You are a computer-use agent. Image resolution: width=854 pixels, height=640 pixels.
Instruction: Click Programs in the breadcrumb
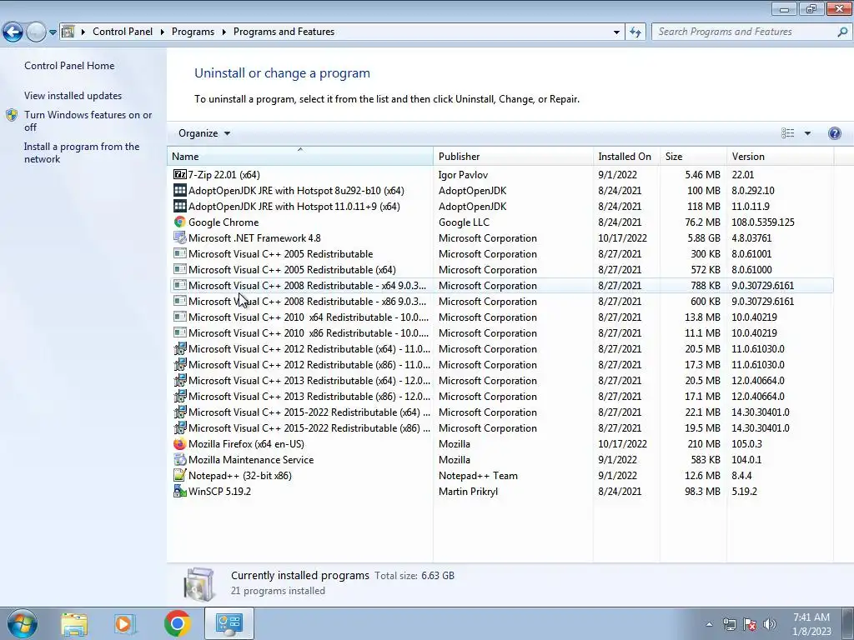point(193,32)
